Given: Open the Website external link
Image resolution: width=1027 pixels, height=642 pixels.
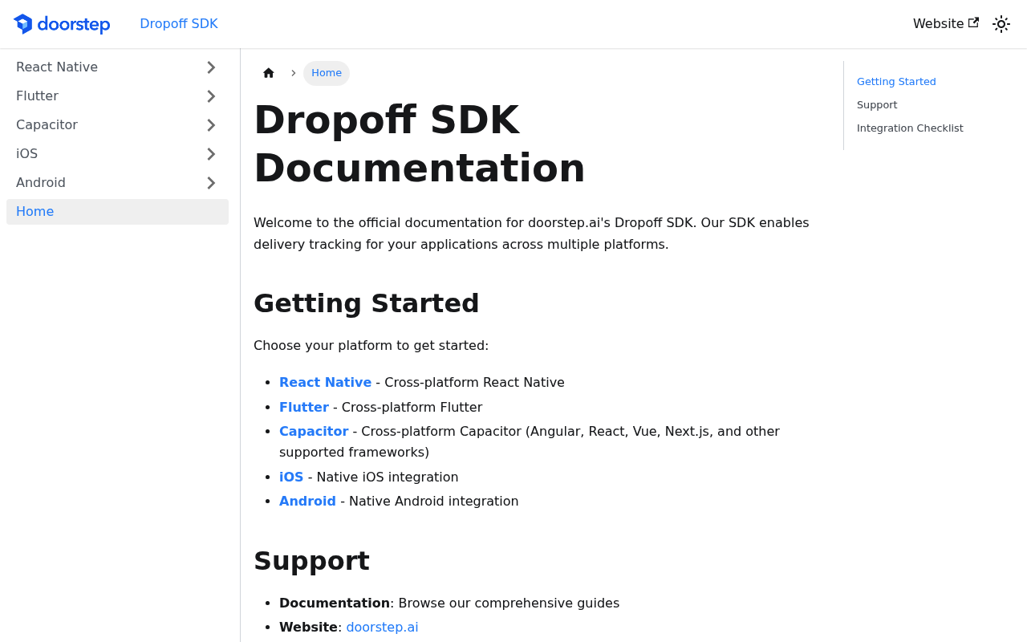Looking at the screenshot, I should click(x=946, y=24).
